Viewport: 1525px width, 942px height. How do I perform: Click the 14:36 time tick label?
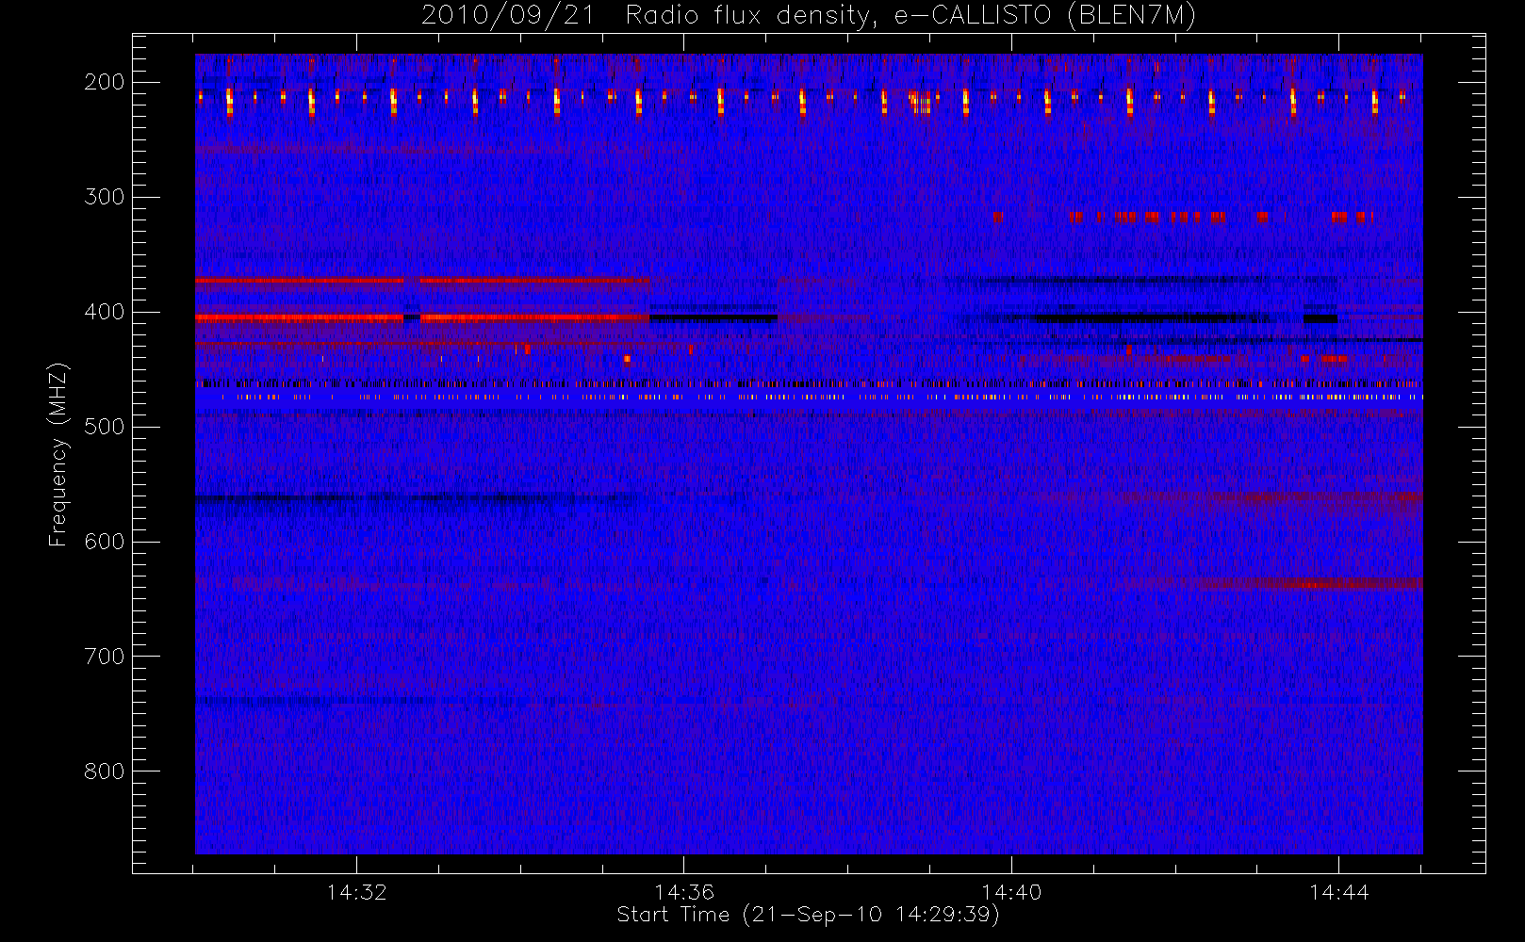pos(684,891)
